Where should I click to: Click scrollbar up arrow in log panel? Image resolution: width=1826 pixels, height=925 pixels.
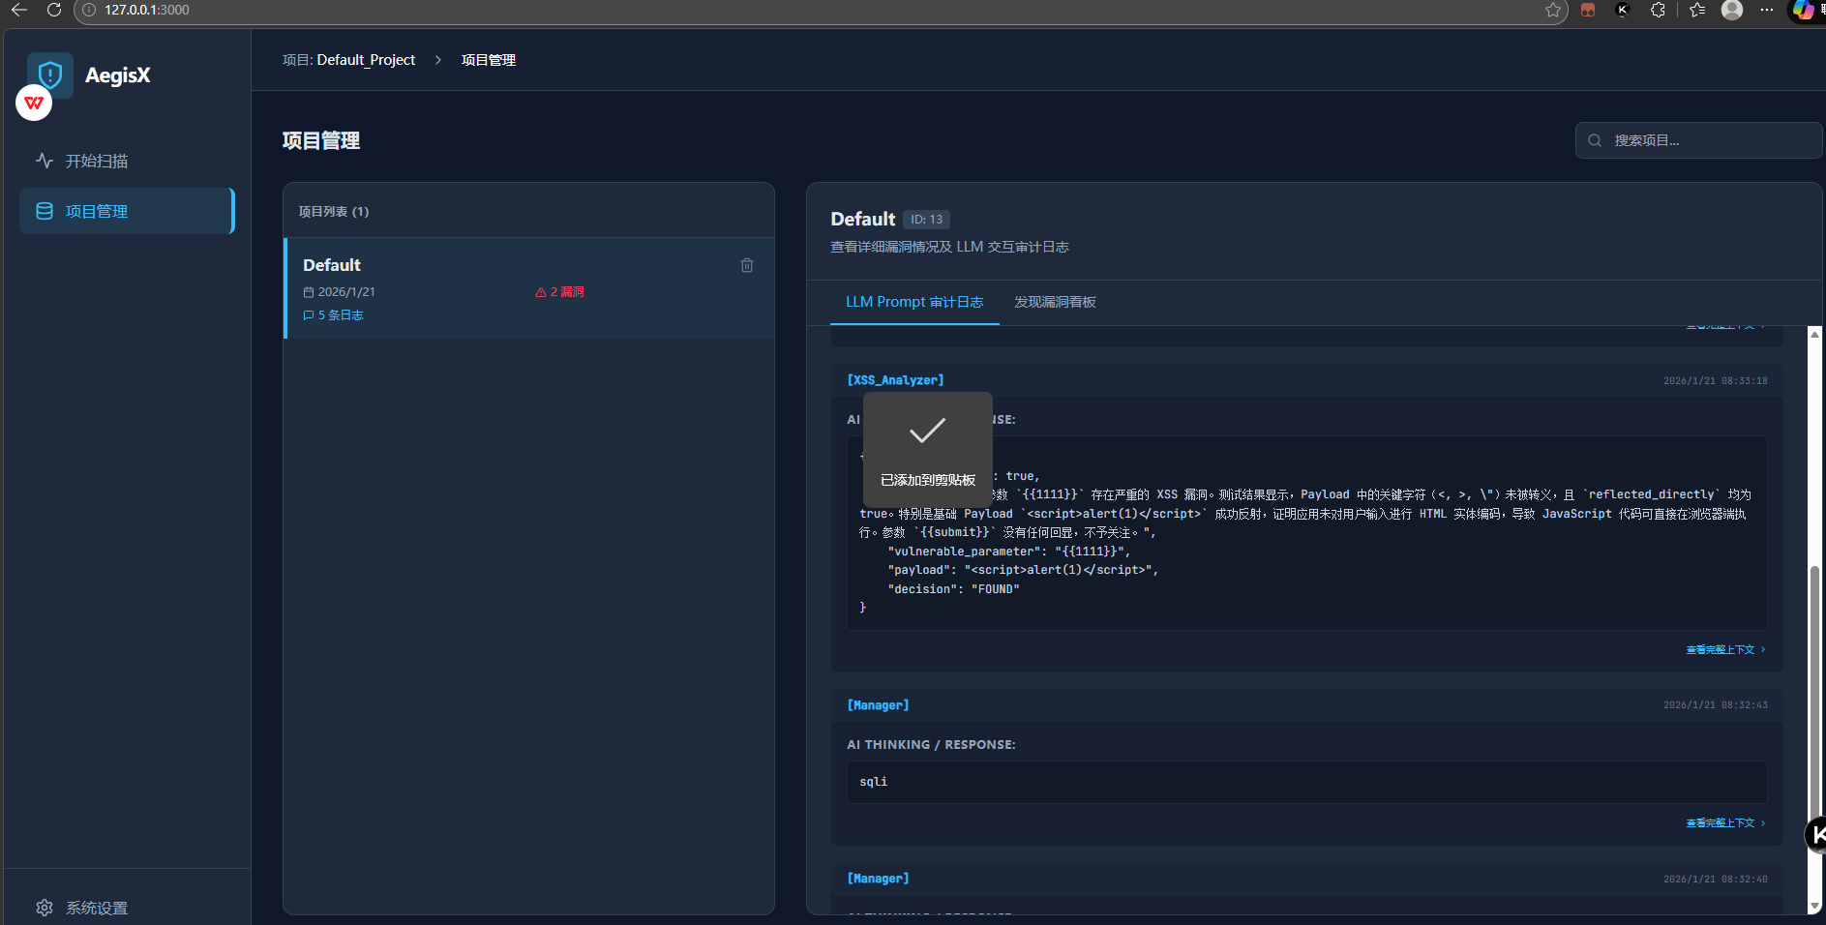(x=1814, y=334)
